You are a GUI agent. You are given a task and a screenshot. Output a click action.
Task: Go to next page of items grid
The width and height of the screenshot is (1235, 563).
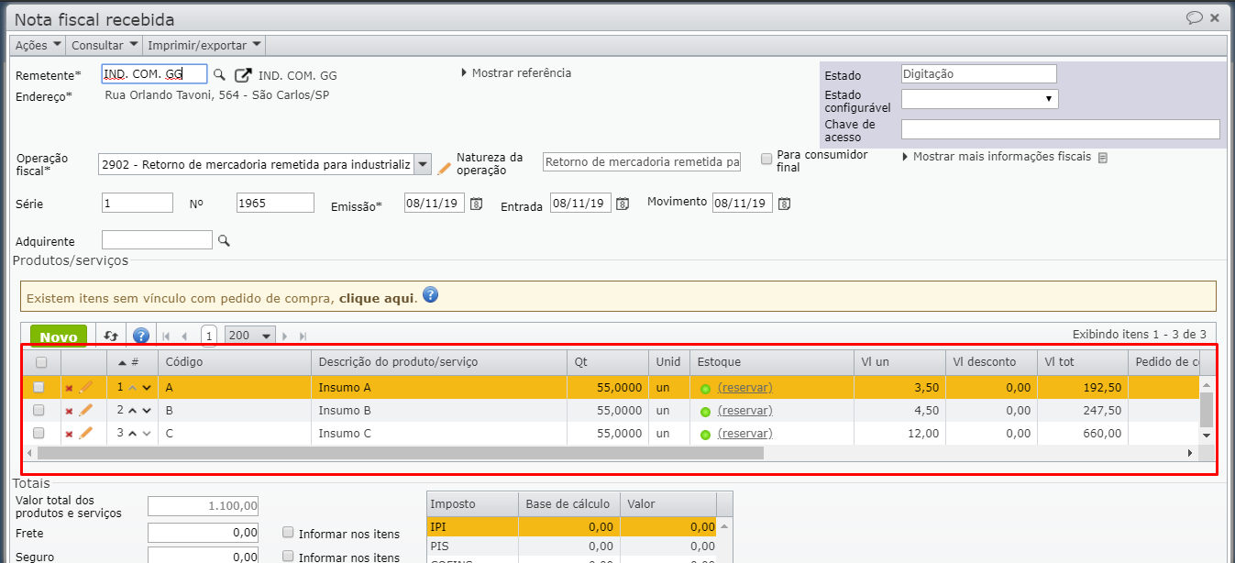pyautogui.click(x=285, y=337)
